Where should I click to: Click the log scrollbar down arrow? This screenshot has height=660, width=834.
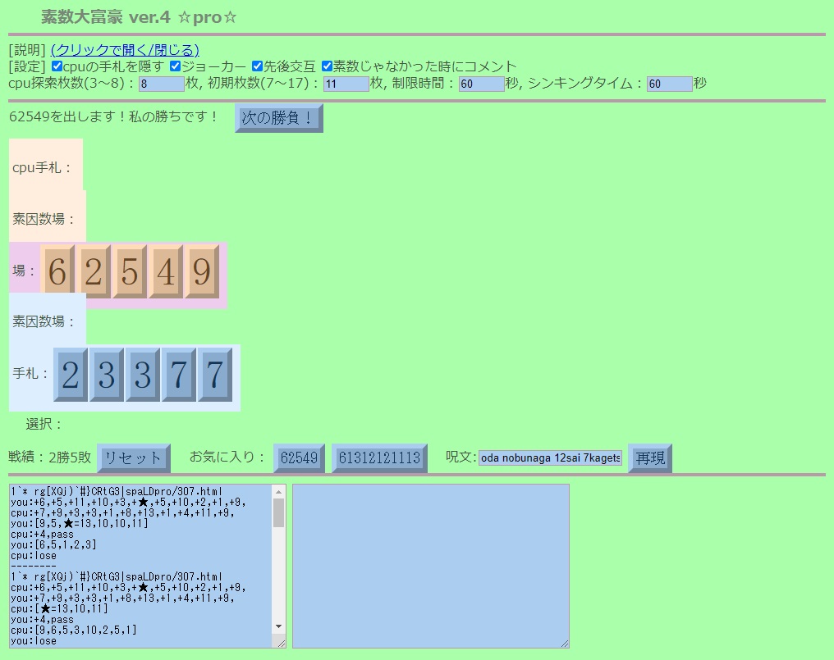279,626
